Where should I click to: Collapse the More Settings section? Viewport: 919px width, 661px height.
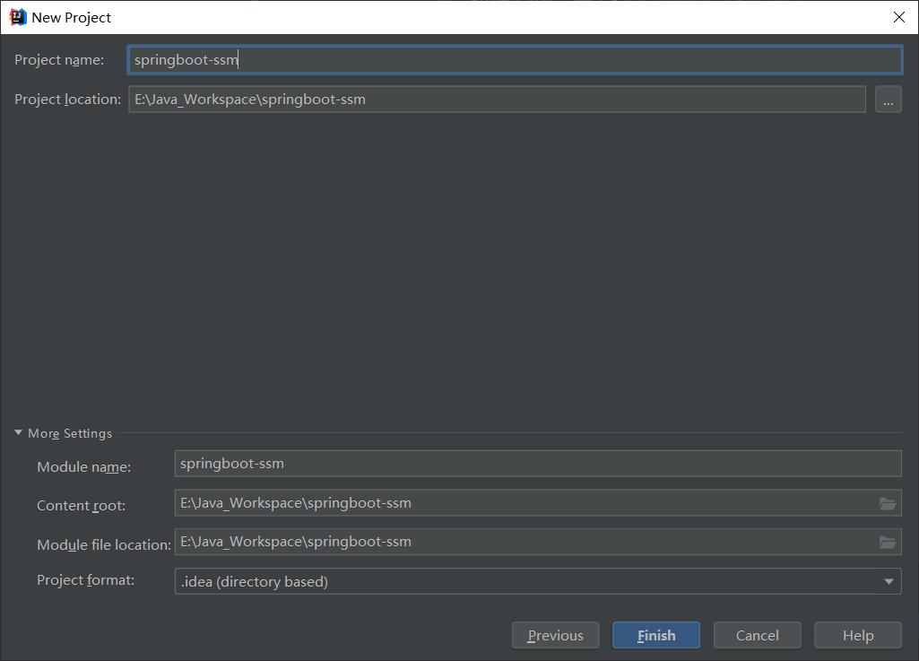click(x=19, y=433)
